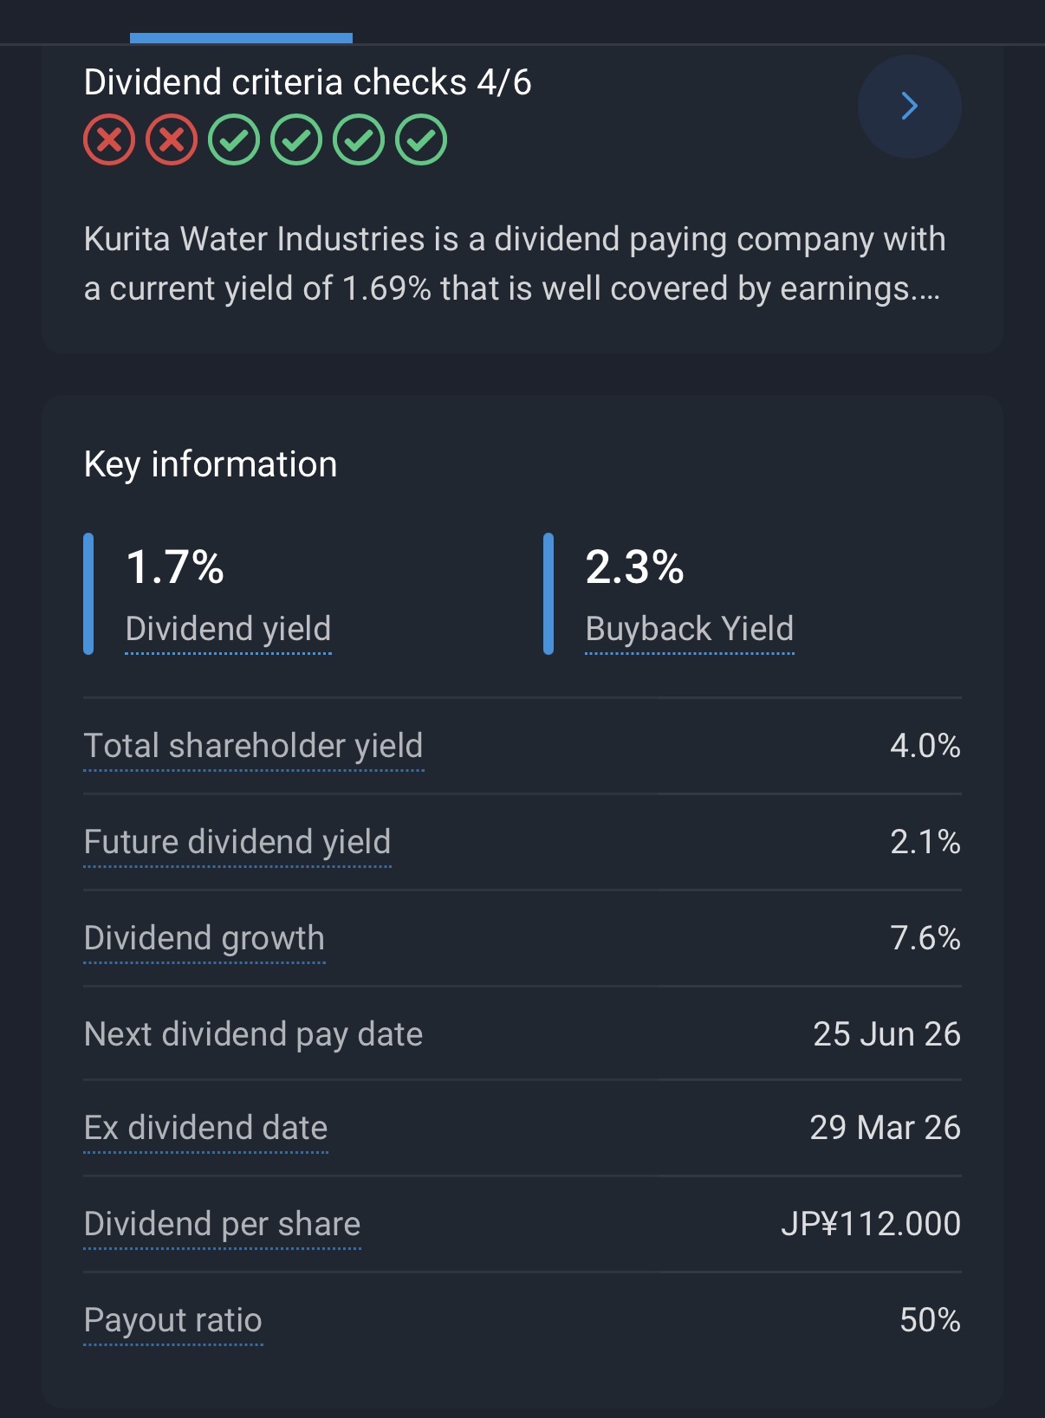Viewport: 1045px width, 1418px height.
Task: Tap the Future dividend yield term
Action: 237,842
